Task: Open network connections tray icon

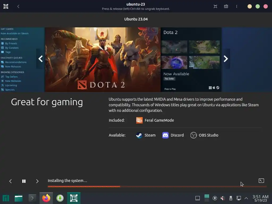Action: tap(239, 198)
